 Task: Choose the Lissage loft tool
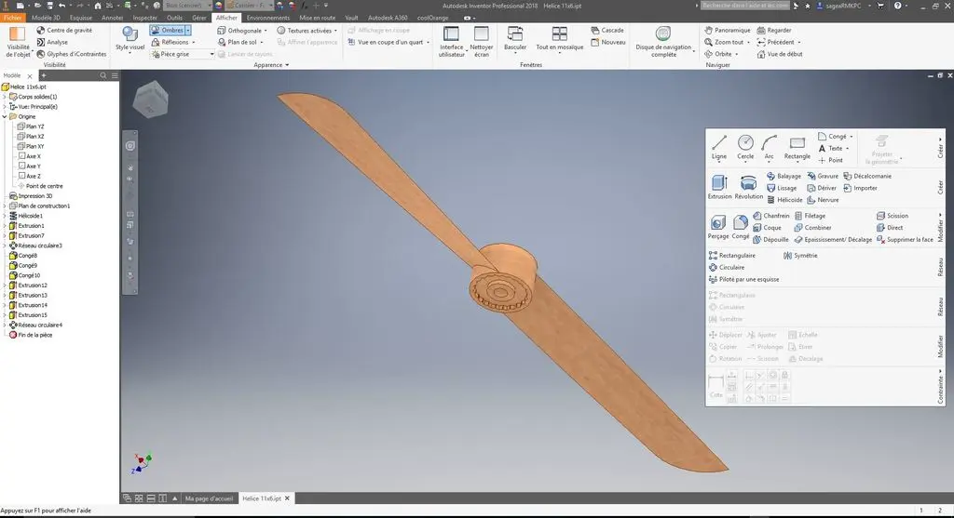[782, 188]
